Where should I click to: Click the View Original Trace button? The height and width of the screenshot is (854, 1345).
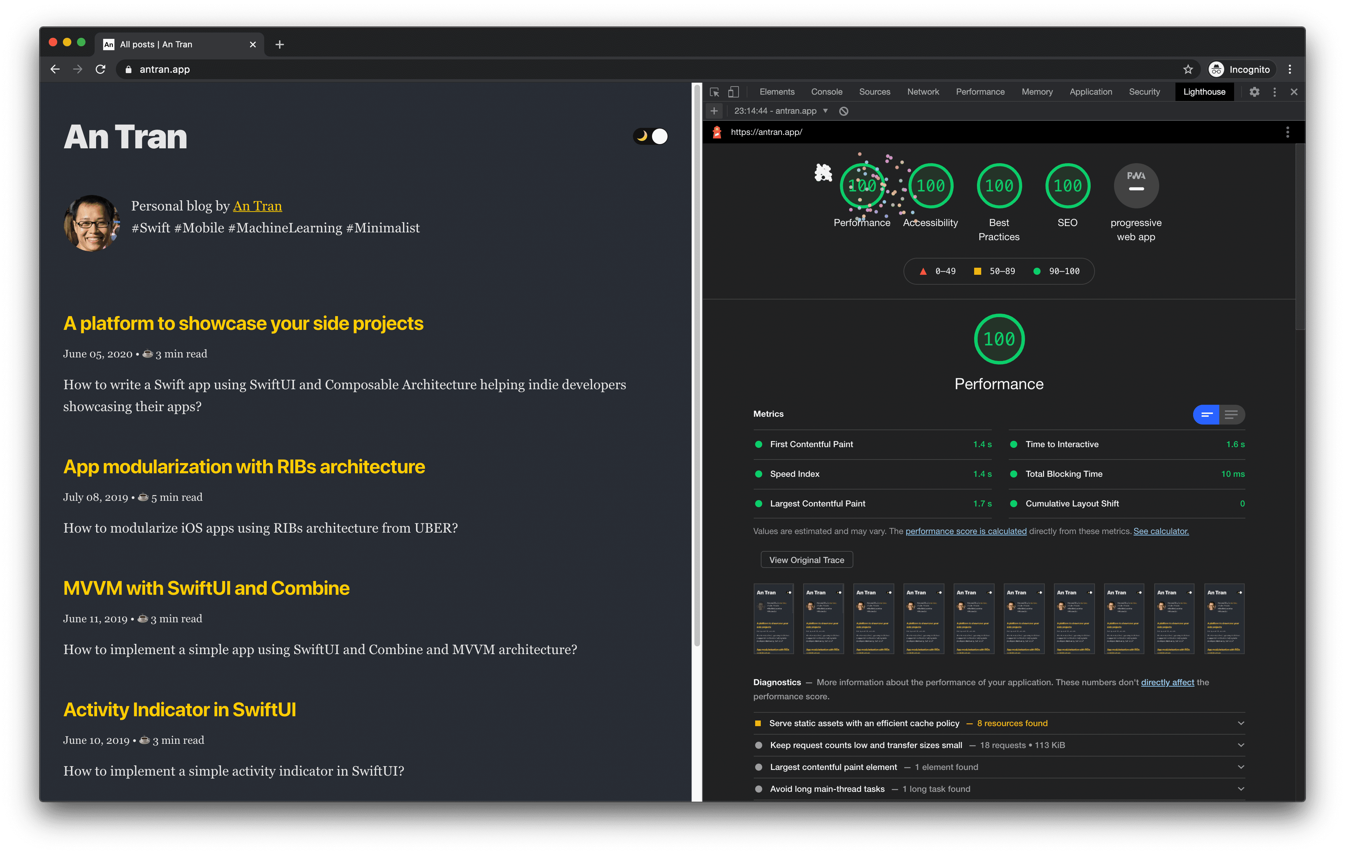[807, 560]
